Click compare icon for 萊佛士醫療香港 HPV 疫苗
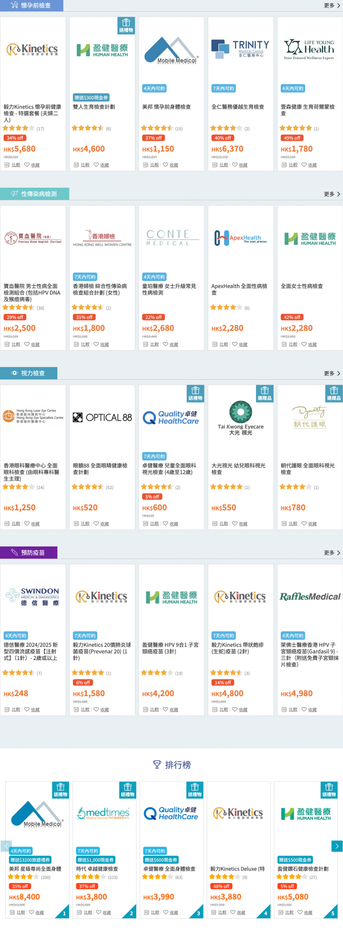This screenshot has width=343, height=931. [284, 709]
